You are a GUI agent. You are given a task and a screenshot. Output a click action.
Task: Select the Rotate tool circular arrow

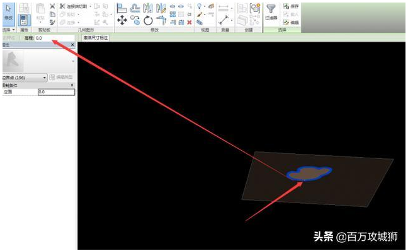pos(148,20)
